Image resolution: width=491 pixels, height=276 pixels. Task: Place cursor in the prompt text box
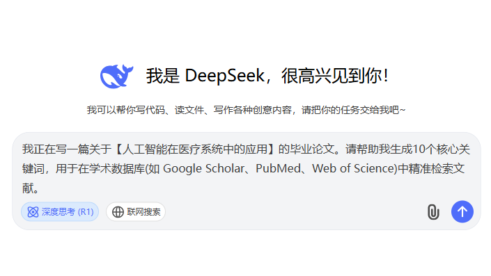246,169
